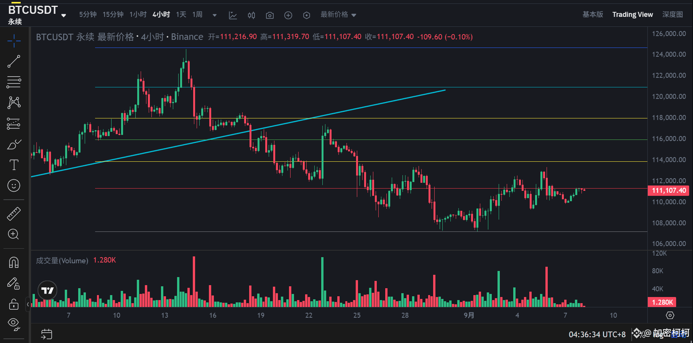Toggle stay-in-drawing-mode pencil lock
Viewport: 693px width, 343px height.
tap(14, 284)
